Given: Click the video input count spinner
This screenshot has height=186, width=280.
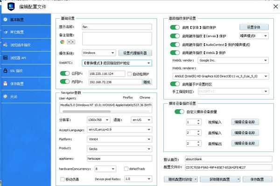Looking at the screenshot, I should 194,122.
